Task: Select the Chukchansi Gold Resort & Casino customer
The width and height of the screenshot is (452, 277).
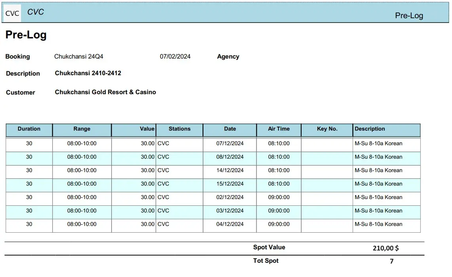Action: (x=105, y=92)
